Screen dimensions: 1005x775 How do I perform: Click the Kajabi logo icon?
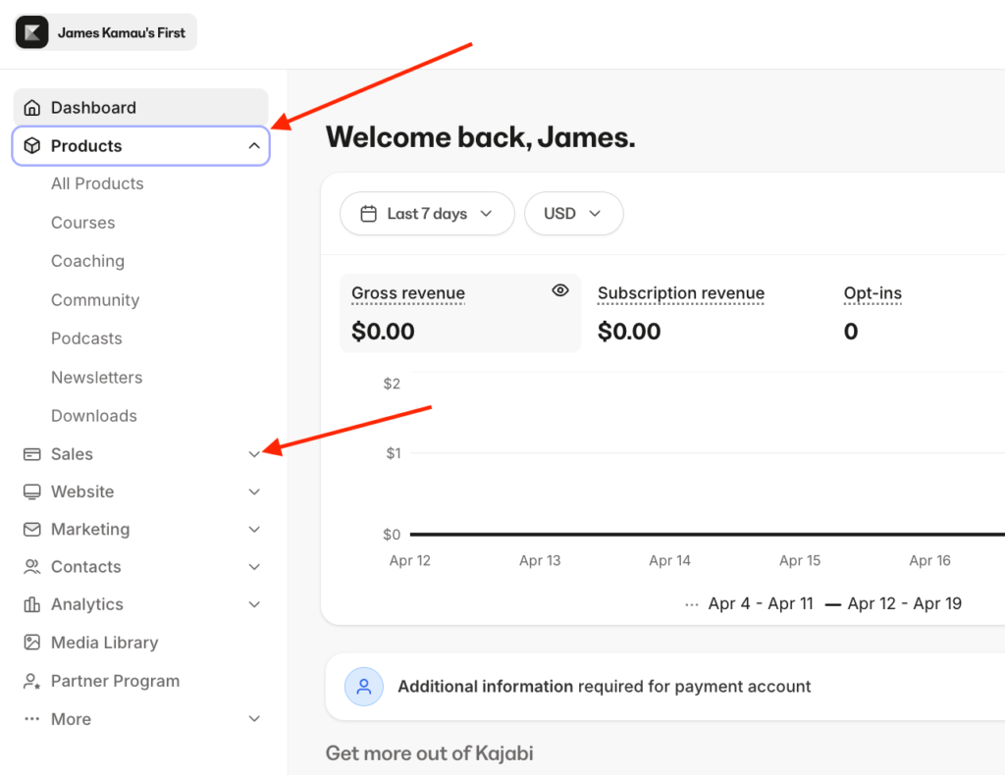coord(30,31)
